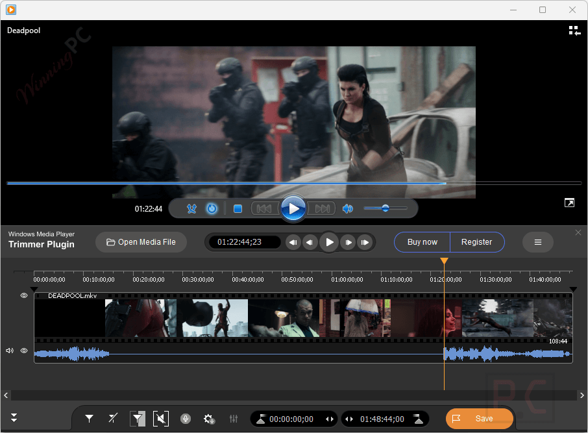
Task: Set selection start marker icon
Action: tap(261, 419)
